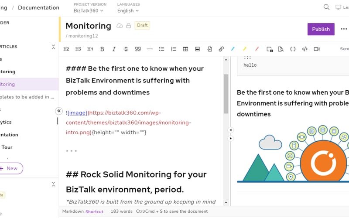Insert an unordered bullet list
This screenshot has width=349, height=218.
(x=161, y=49)
